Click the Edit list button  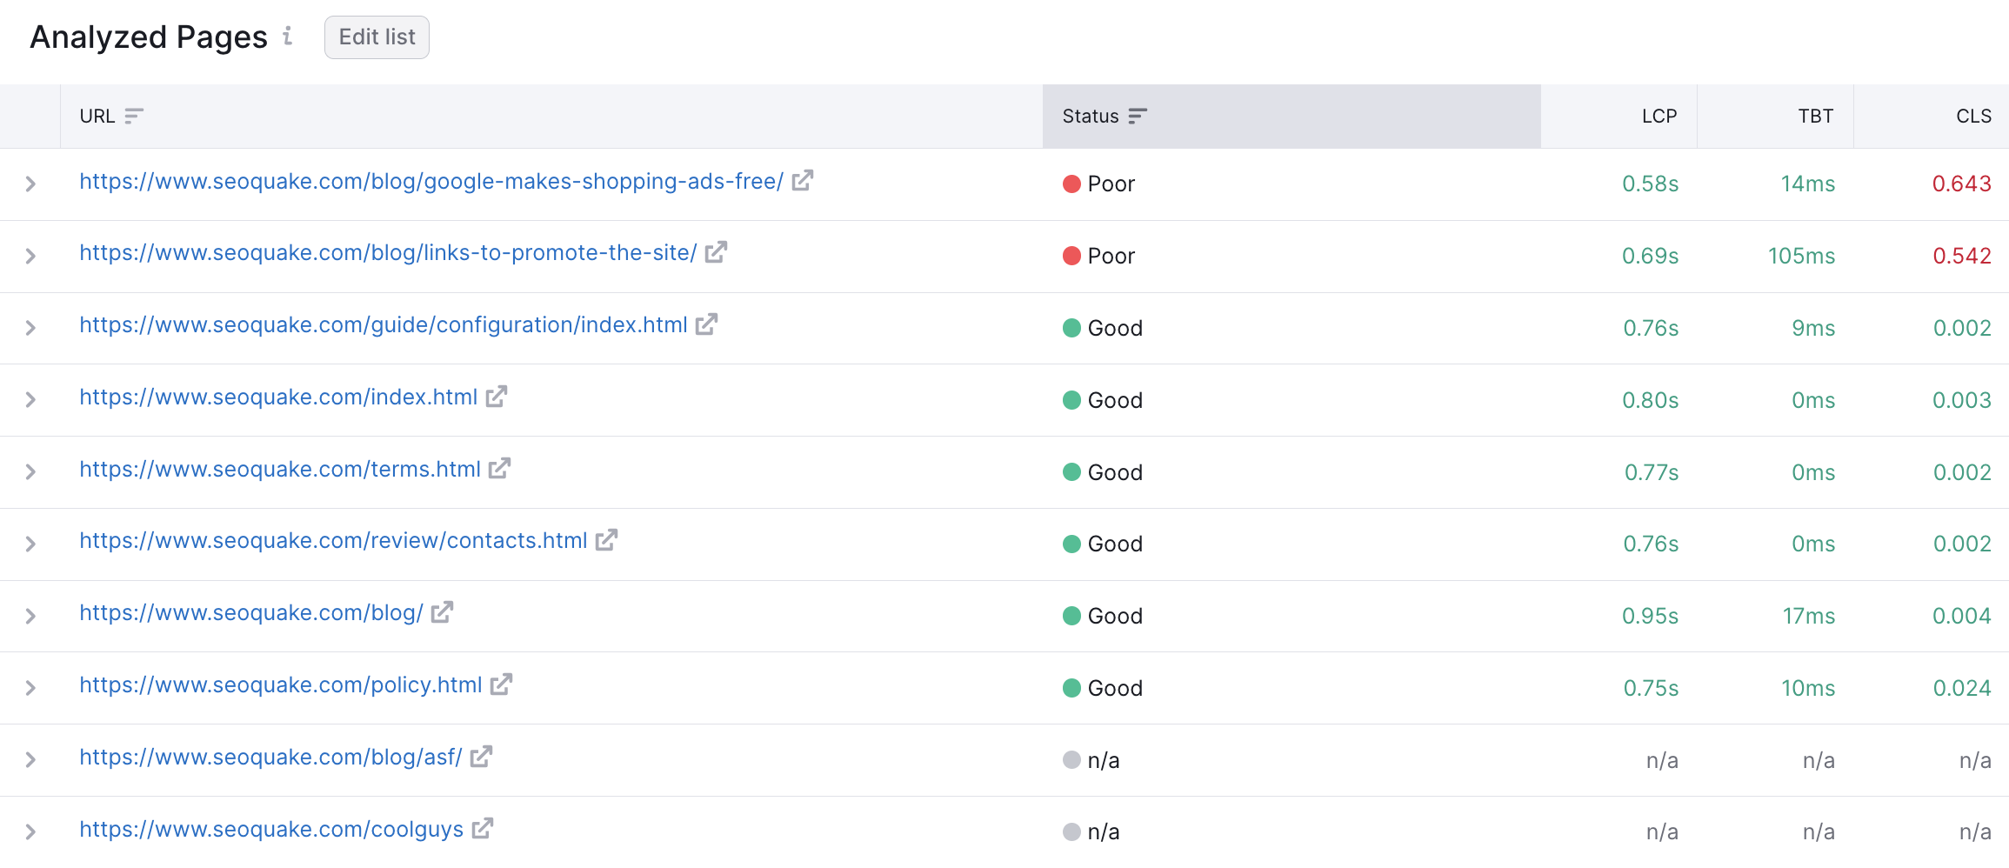click(376, 37)
